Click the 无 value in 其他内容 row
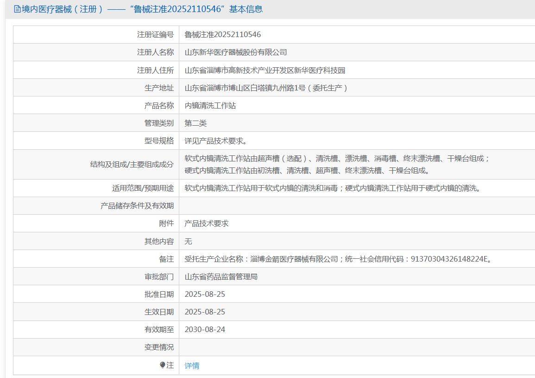This screenshot has height=378, width=535. (188, 241)
